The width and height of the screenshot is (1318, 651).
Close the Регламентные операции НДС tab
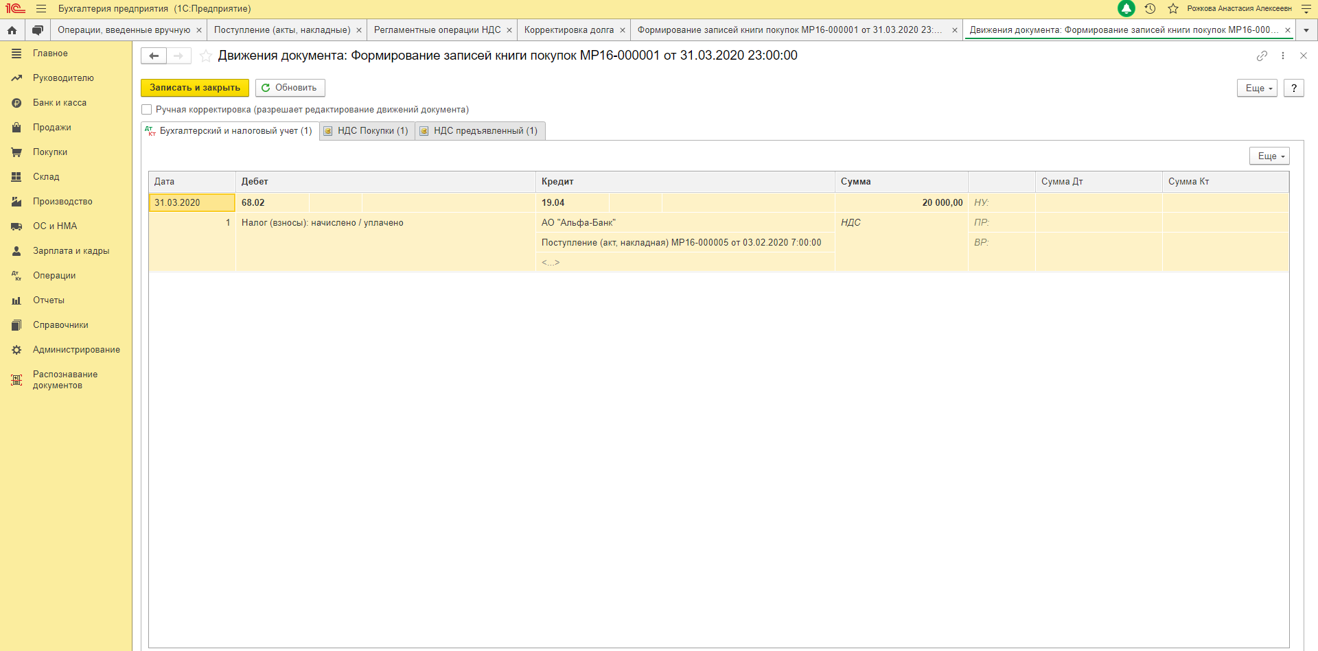point(509,30)
